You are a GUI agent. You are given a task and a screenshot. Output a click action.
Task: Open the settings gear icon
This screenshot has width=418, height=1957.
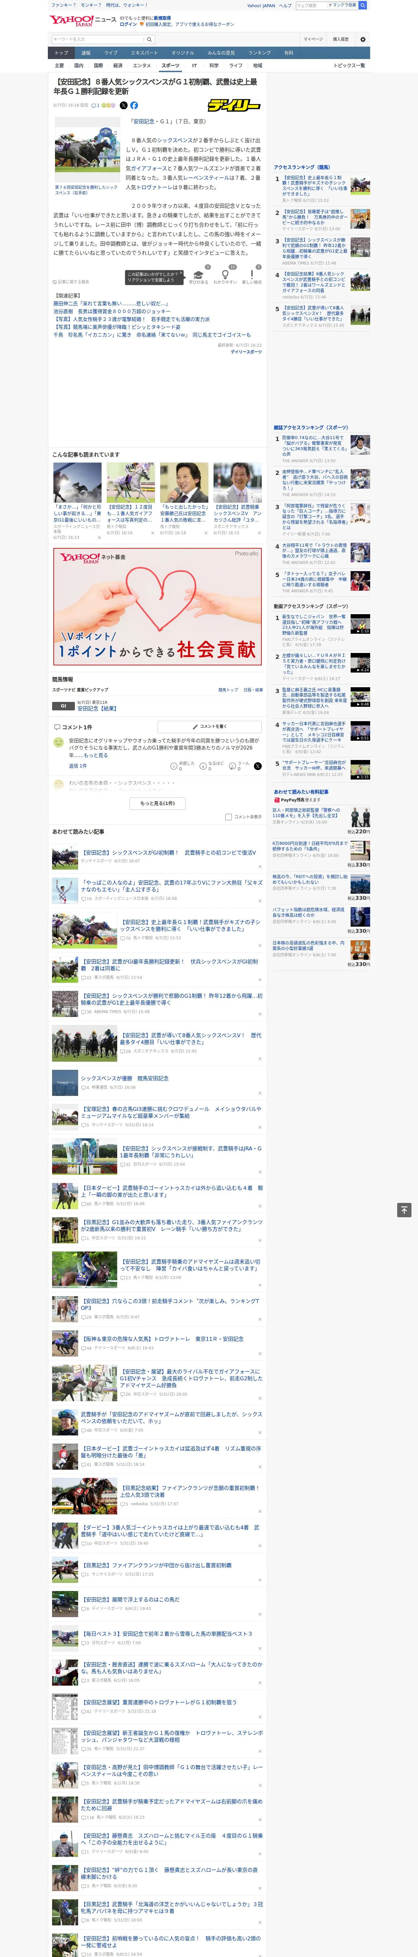click(363, 39)
